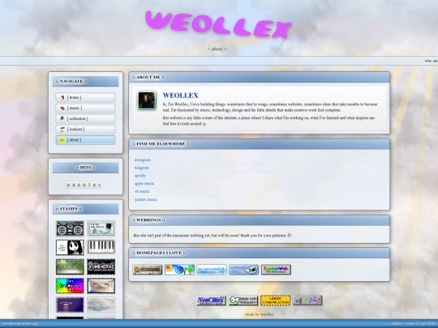Click the boombox stamp
This screenshot has height=328, width=438.
click(x=70, y=228)
